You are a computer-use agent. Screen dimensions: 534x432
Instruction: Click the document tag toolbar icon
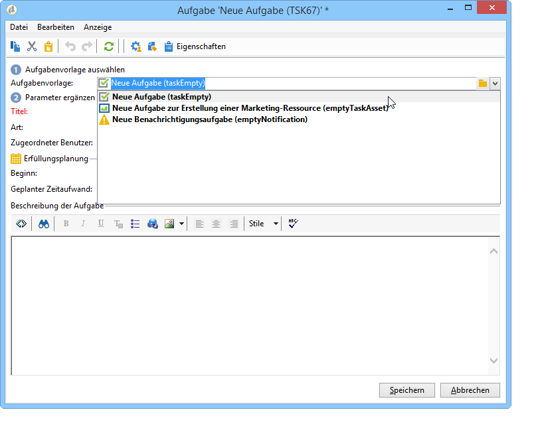point(152,46)
